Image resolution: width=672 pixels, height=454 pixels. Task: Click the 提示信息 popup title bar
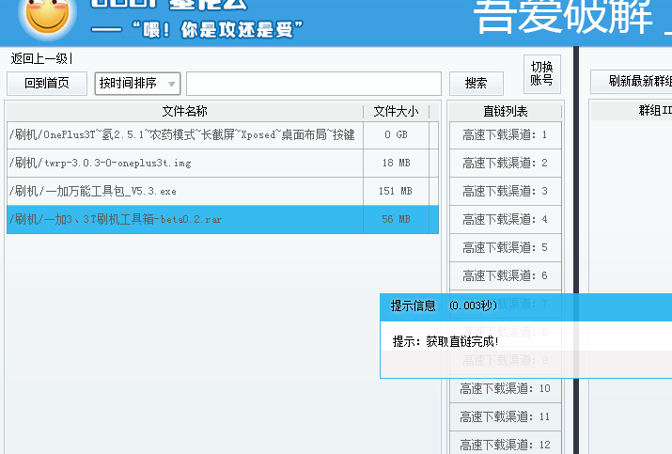[526, 307]
